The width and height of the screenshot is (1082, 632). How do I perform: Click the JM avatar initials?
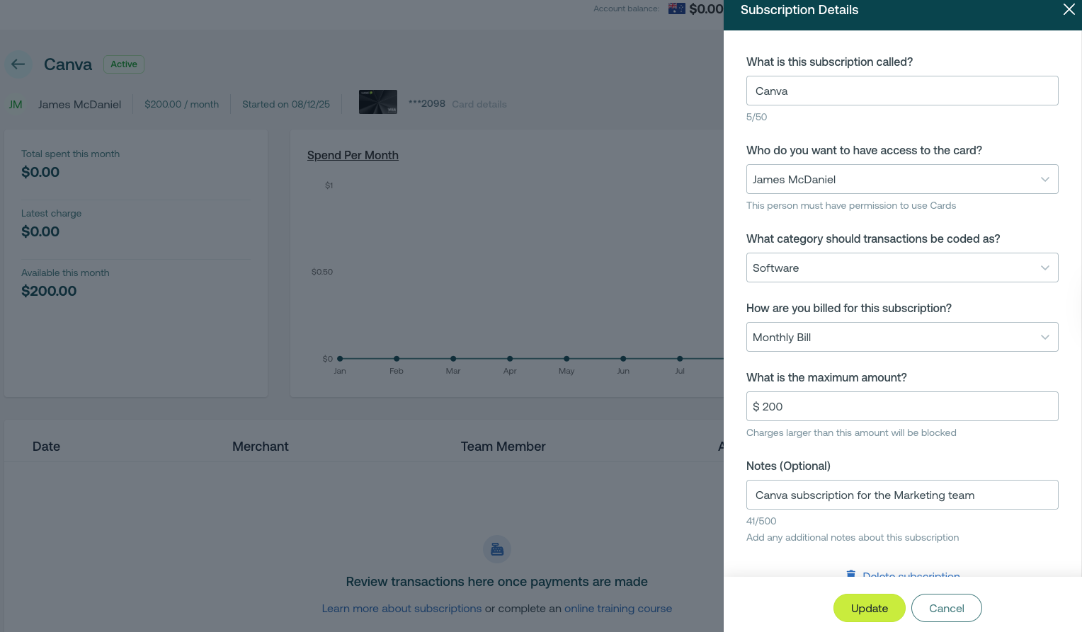click(x=16, y=105)
